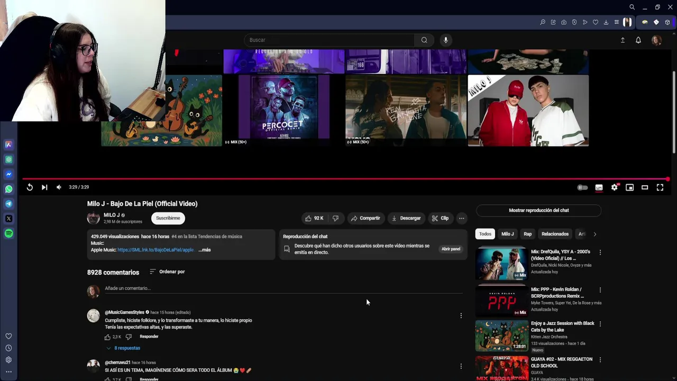The height and width of the screenshot is (381, 677).
Task: Click the Compartir share button
Action: pyautogui.click(x=365, y=218)
